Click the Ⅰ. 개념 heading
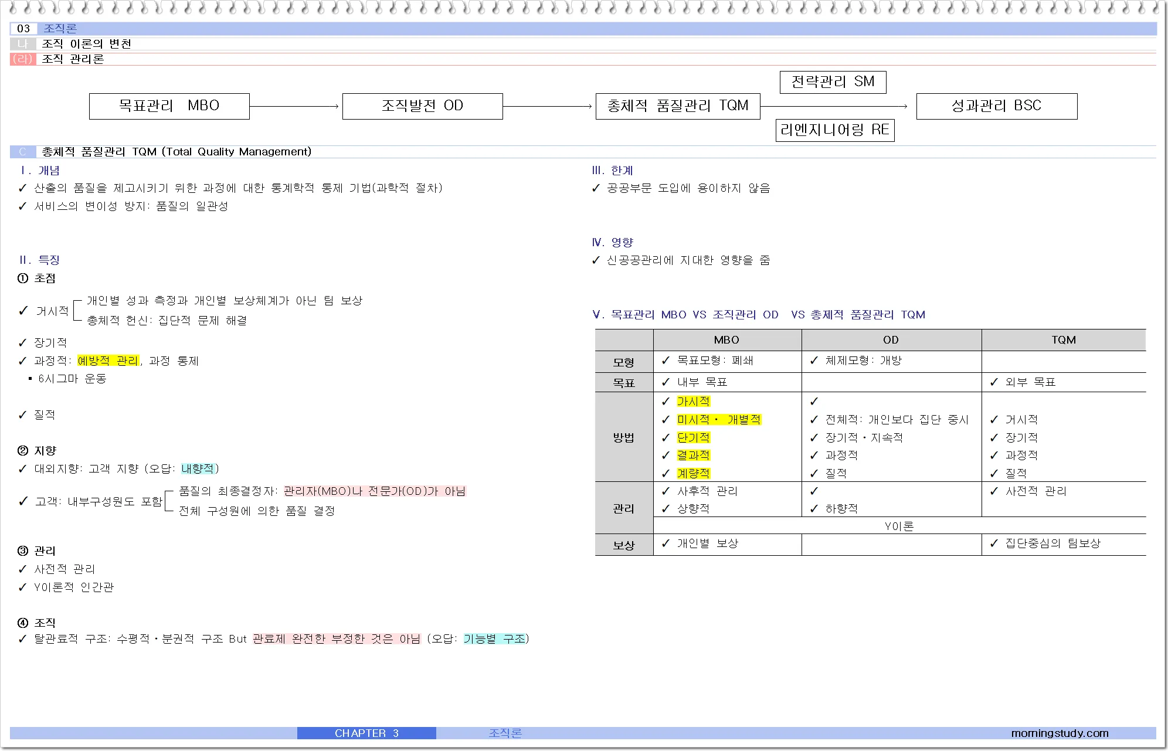Viewport: 1168px width, 751px height. pos(40,171)
